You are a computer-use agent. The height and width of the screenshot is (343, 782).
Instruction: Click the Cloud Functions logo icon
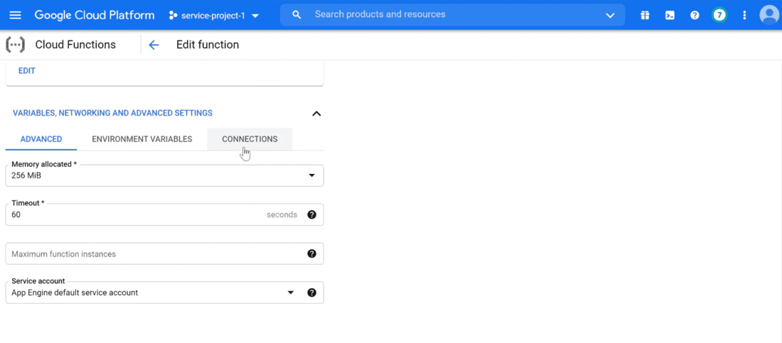pos(15,45)
